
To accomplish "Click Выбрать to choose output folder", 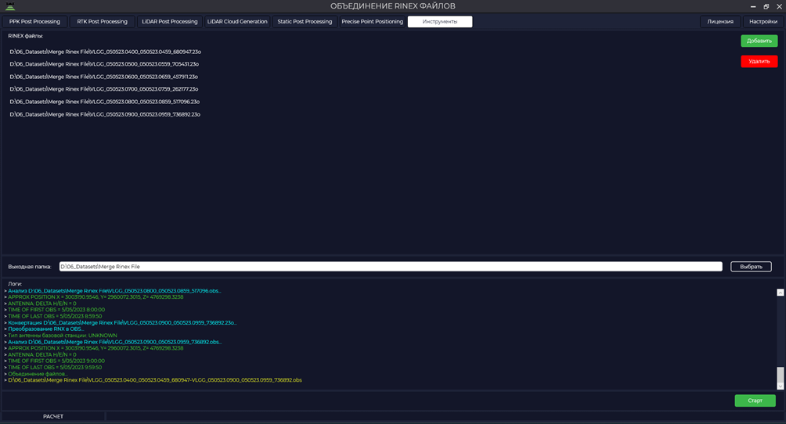I will (751, 267).
